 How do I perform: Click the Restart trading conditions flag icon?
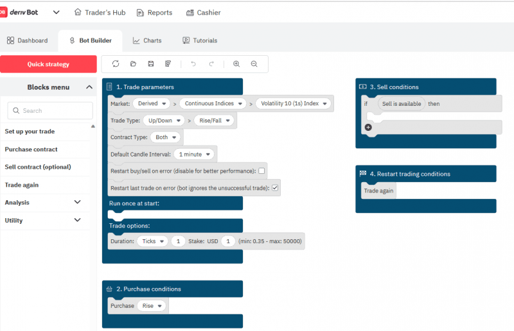tap(363, 174)
